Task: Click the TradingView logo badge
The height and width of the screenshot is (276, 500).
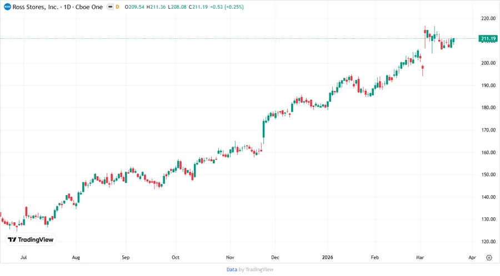Action: click(x=31, y=239)
